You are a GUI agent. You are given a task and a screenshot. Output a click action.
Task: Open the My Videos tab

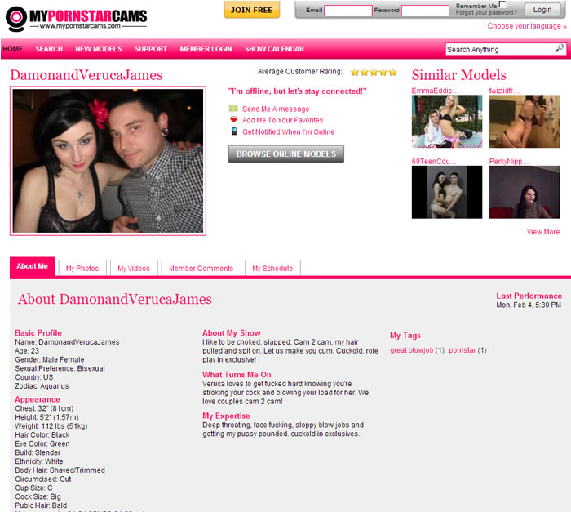tap(134, 268)
